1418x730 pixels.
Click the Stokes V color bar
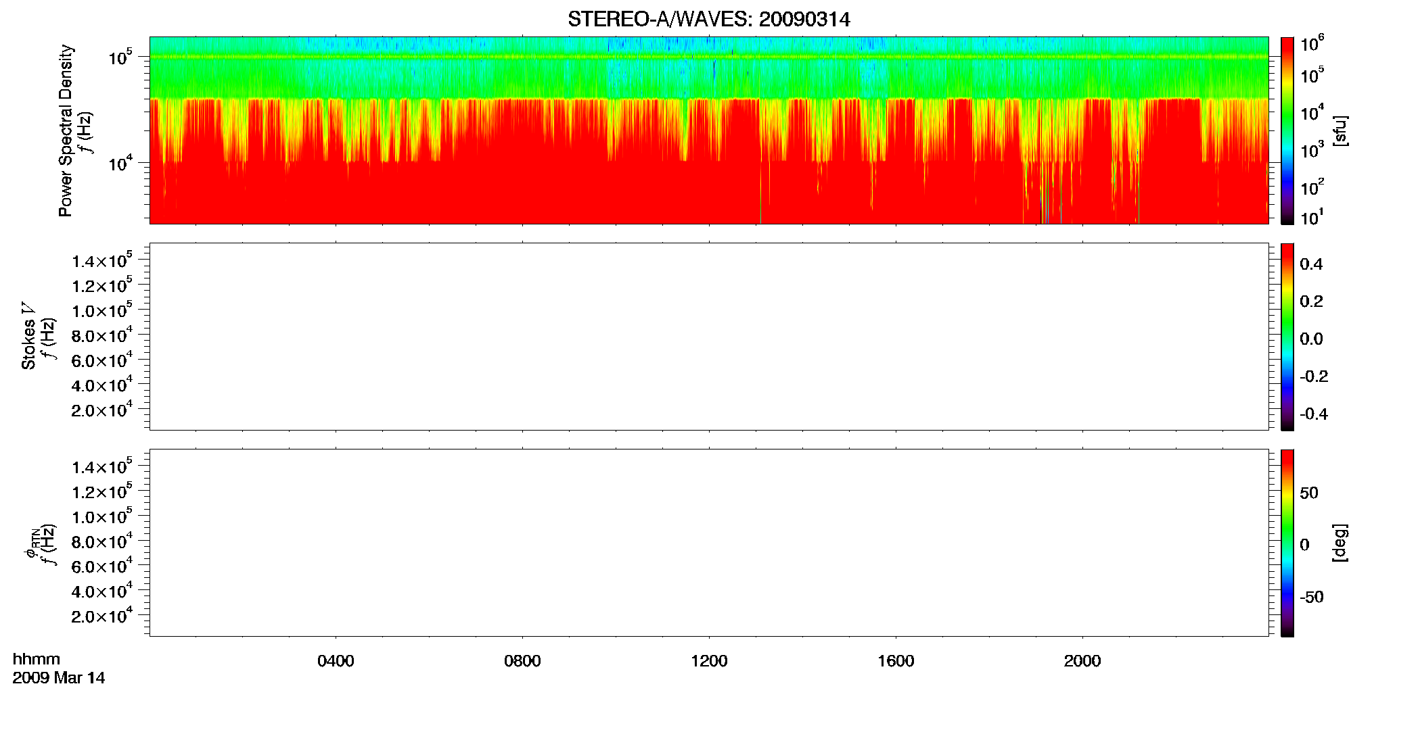point(1287,337)
